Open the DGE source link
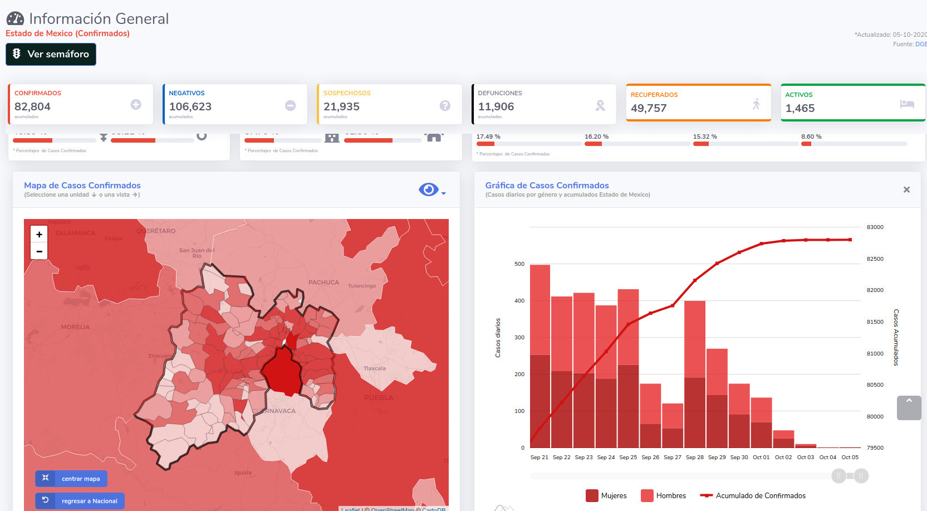927x511 pixels. point(921,44)
